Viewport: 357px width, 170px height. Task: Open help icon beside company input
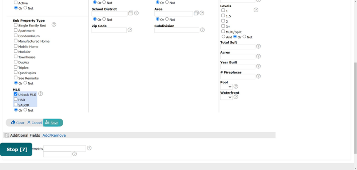tap(89, 148)
